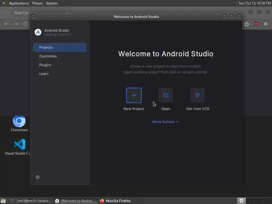272x204 pixels.
Task: Click the New Project label
Action: [134, 109]
